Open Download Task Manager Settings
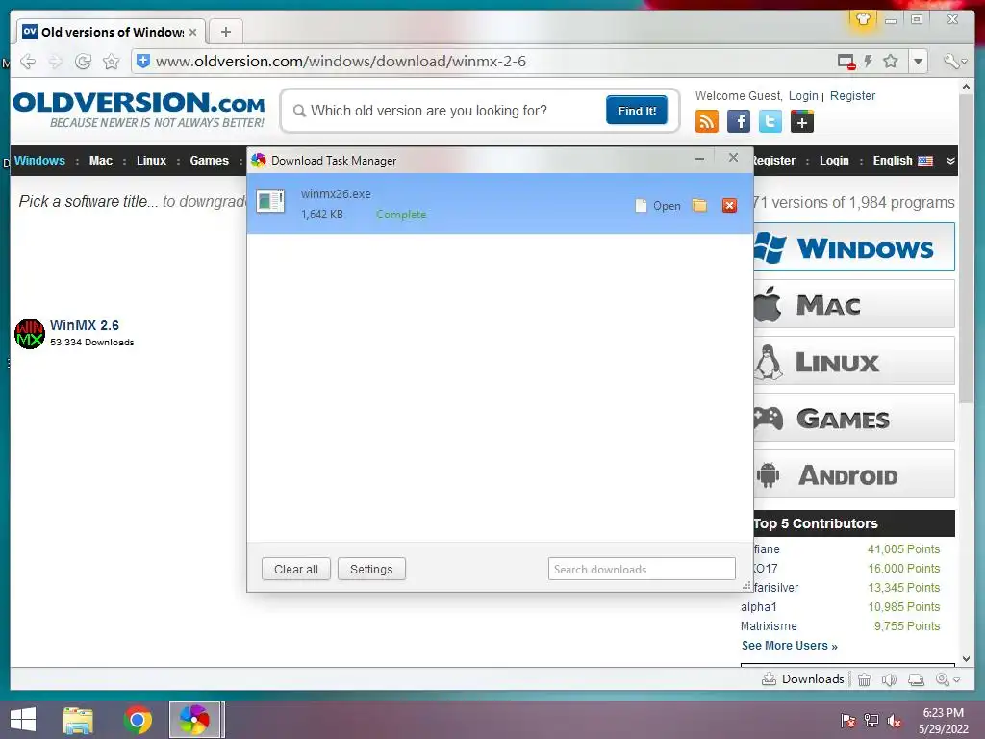 (371, 570)
